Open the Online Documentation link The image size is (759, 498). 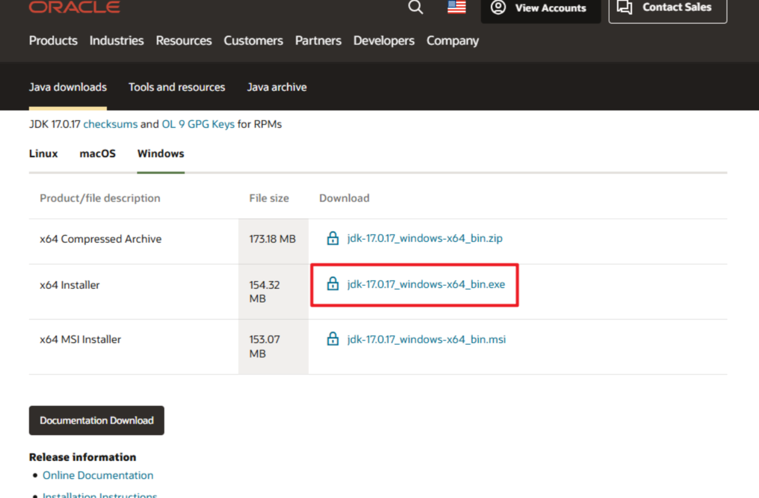[x=98, y=475]
